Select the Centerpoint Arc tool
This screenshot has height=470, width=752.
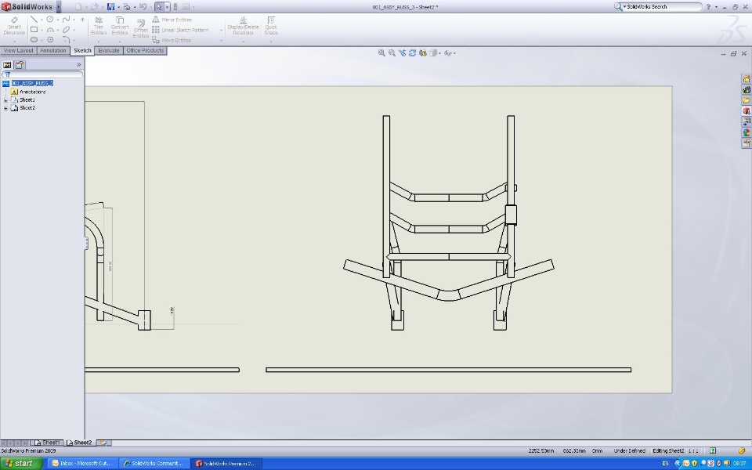(50, 30)
